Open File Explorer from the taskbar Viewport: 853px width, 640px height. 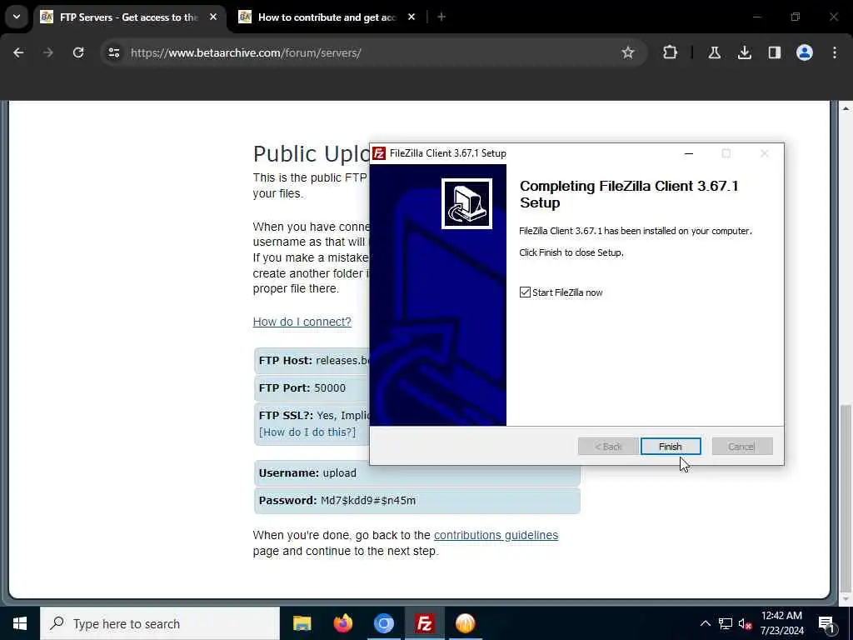pos(302,623)
